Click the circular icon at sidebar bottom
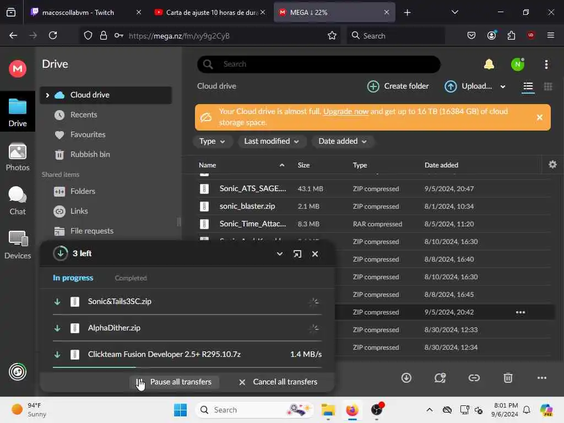 tap(18, 372)
